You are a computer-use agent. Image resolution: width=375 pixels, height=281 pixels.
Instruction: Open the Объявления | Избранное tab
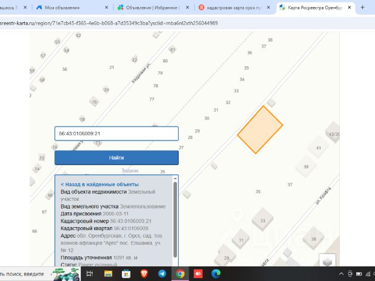click(x=152, y=8)
